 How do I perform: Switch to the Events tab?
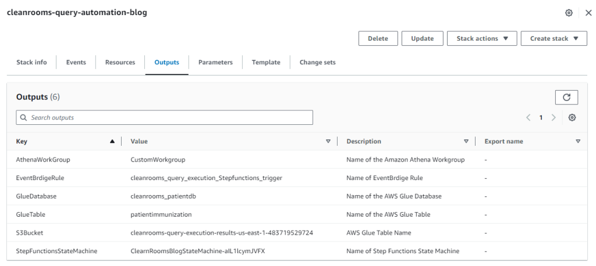click(76, 62)
